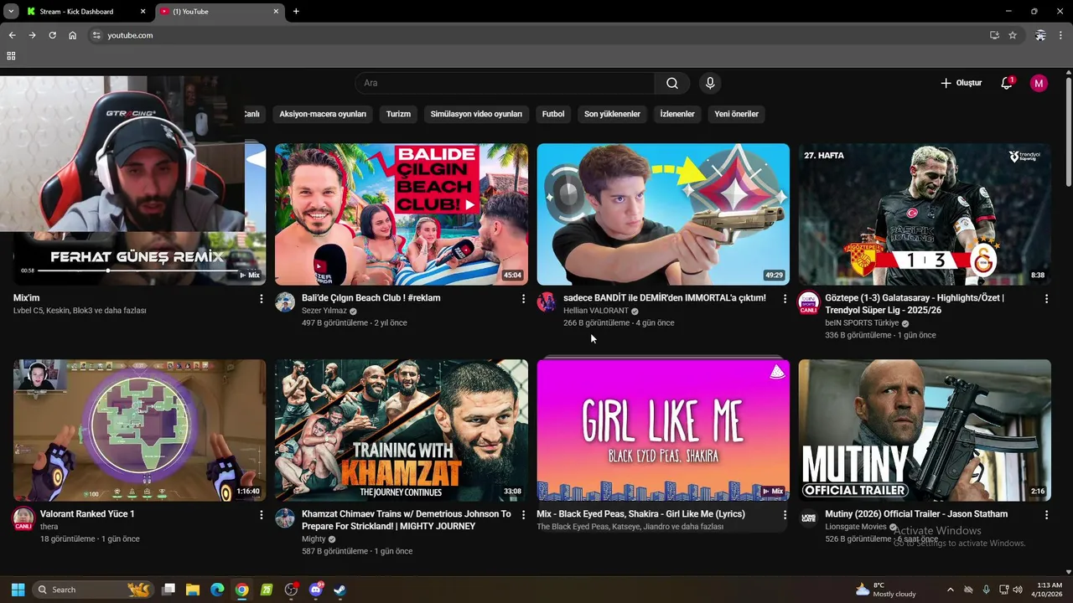Open beIN SPORTS Türkiye channel name link
The image size is (1073, 603).
[862, 323]
